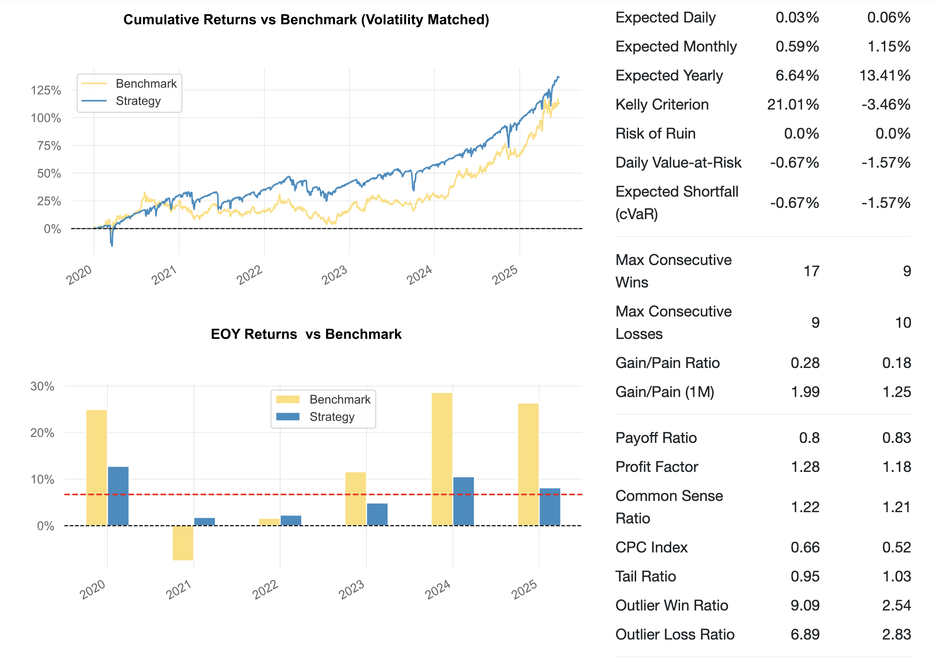Click the EOY Returns vs Benchmark title
The image size is (934, 662).
pyautogui.click(x=306, y=334)
